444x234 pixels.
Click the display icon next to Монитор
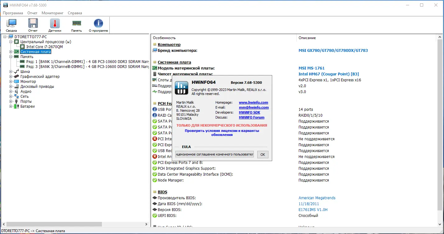(x=16, y=82)
